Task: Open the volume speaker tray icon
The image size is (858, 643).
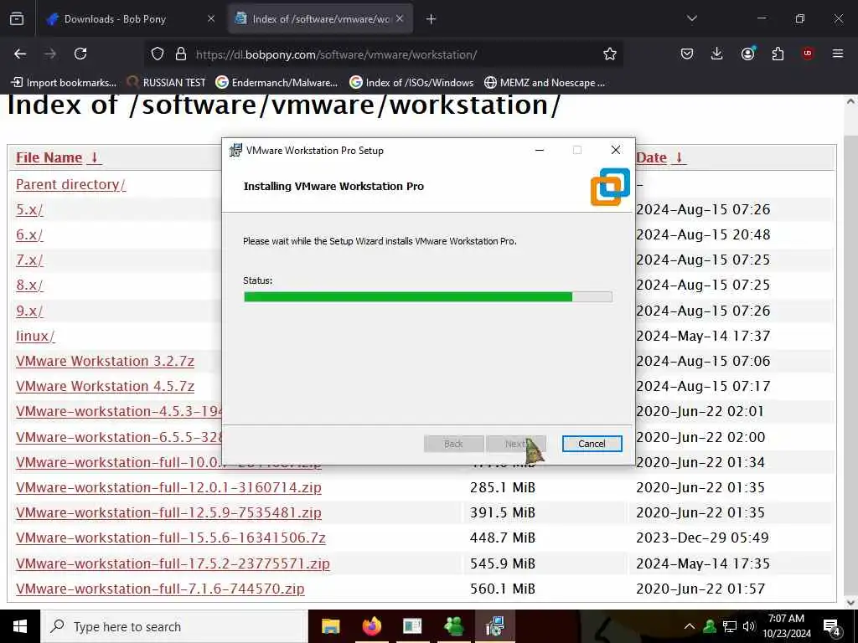Action: 748,626
